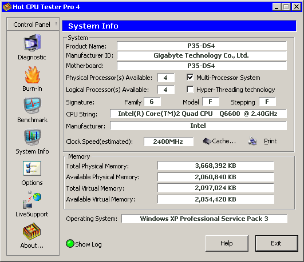This screenshot has height=262, width=304.
Task: Toggle the green Show Log indicator
Action: tap(70, 244)
